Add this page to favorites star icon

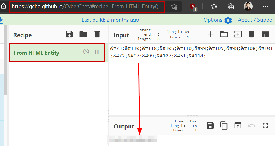174,7
